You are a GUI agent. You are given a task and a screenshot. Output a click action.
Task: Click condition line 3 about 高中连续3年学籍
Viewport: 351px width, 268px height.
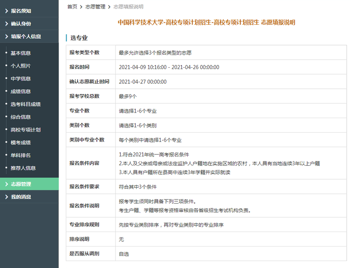tap(175, 172)
